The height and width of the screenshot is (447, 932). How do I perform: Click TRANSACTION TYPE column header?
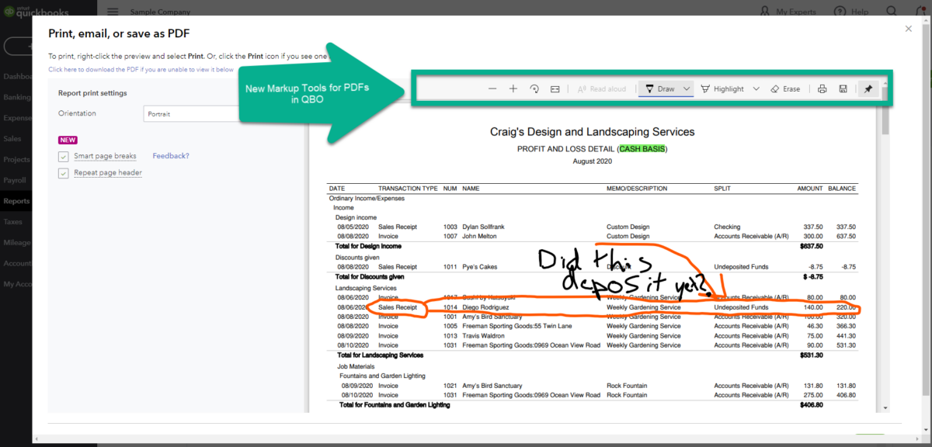point(407,189)
